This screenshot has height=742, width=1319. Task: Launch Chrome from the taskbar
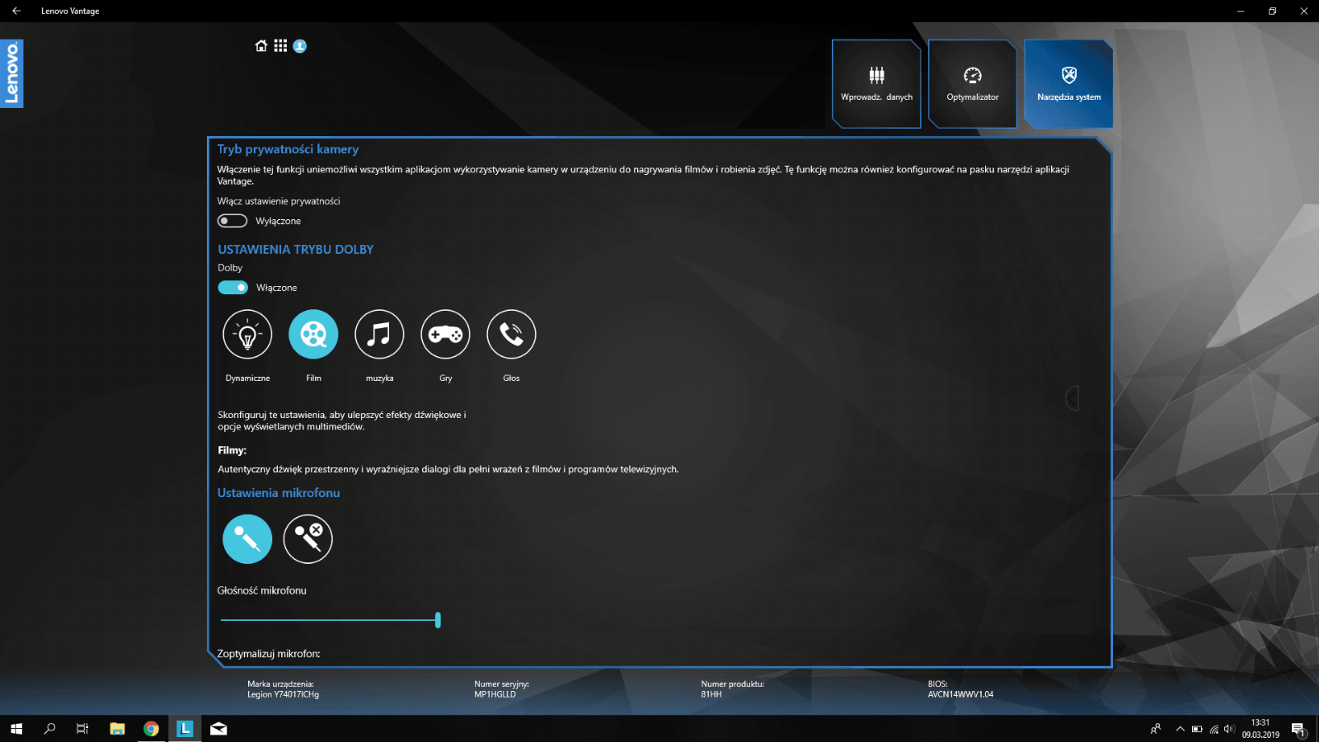(151, 729)
